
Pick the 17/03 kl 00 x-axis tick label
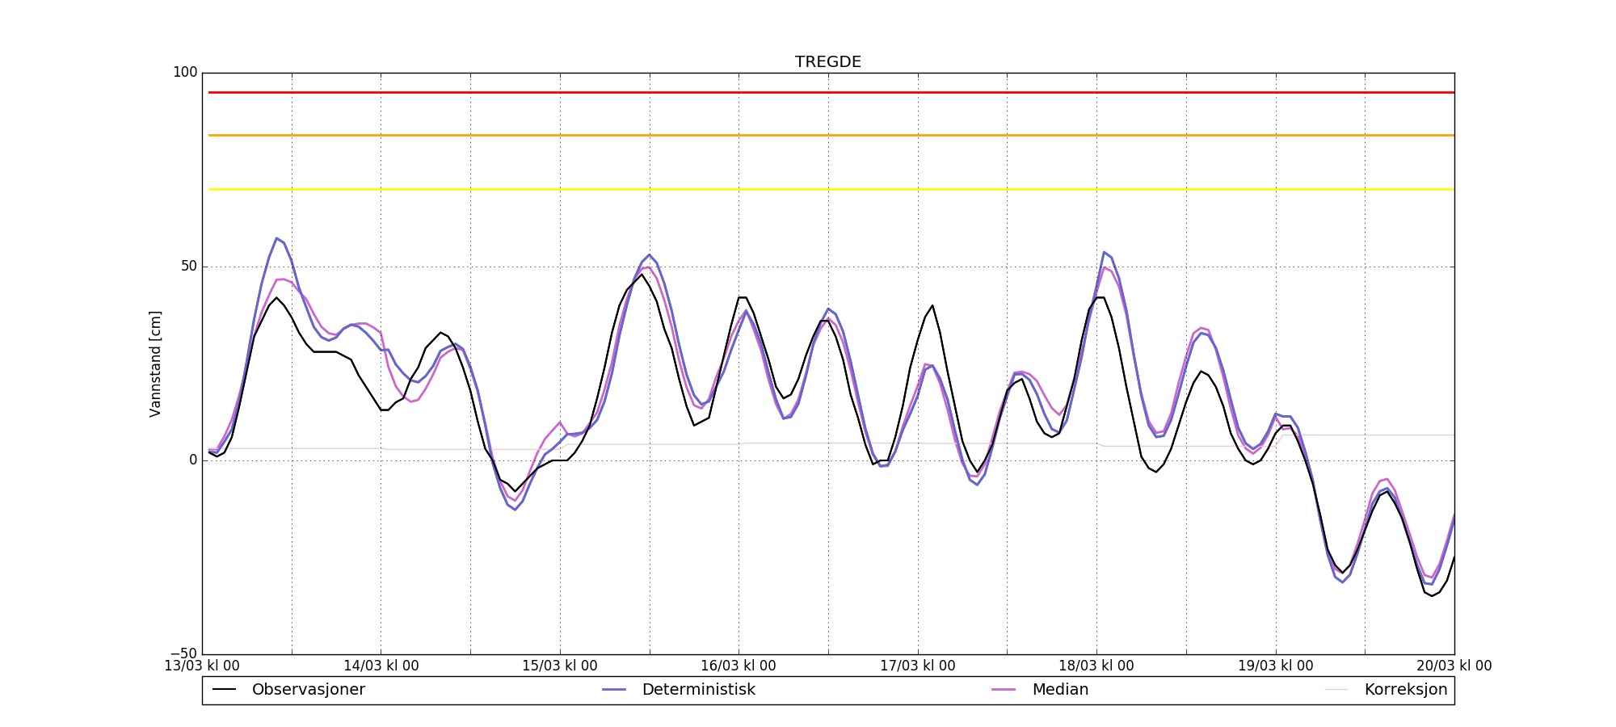click(917, 666)
